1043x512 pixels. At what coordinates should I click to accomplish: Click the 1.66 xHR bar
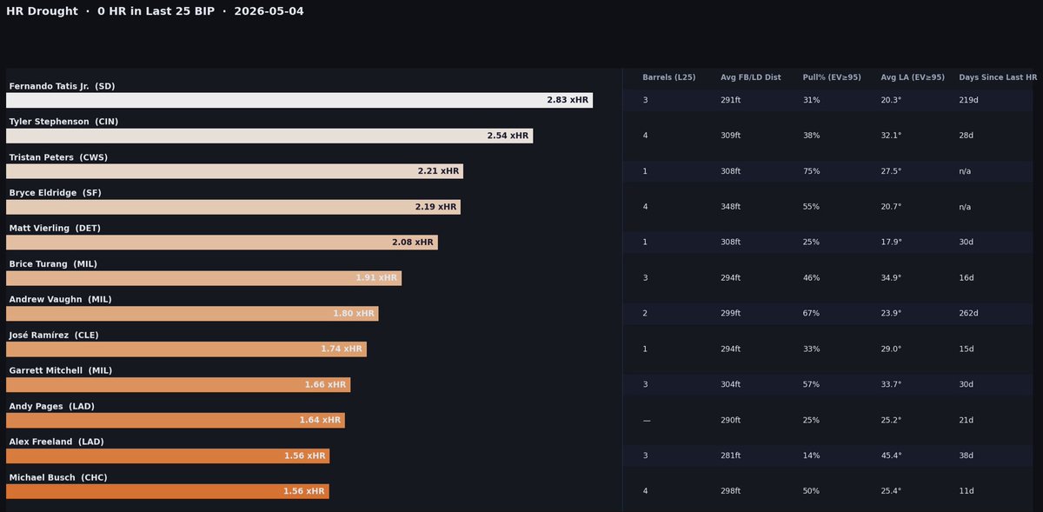point(178,385)
